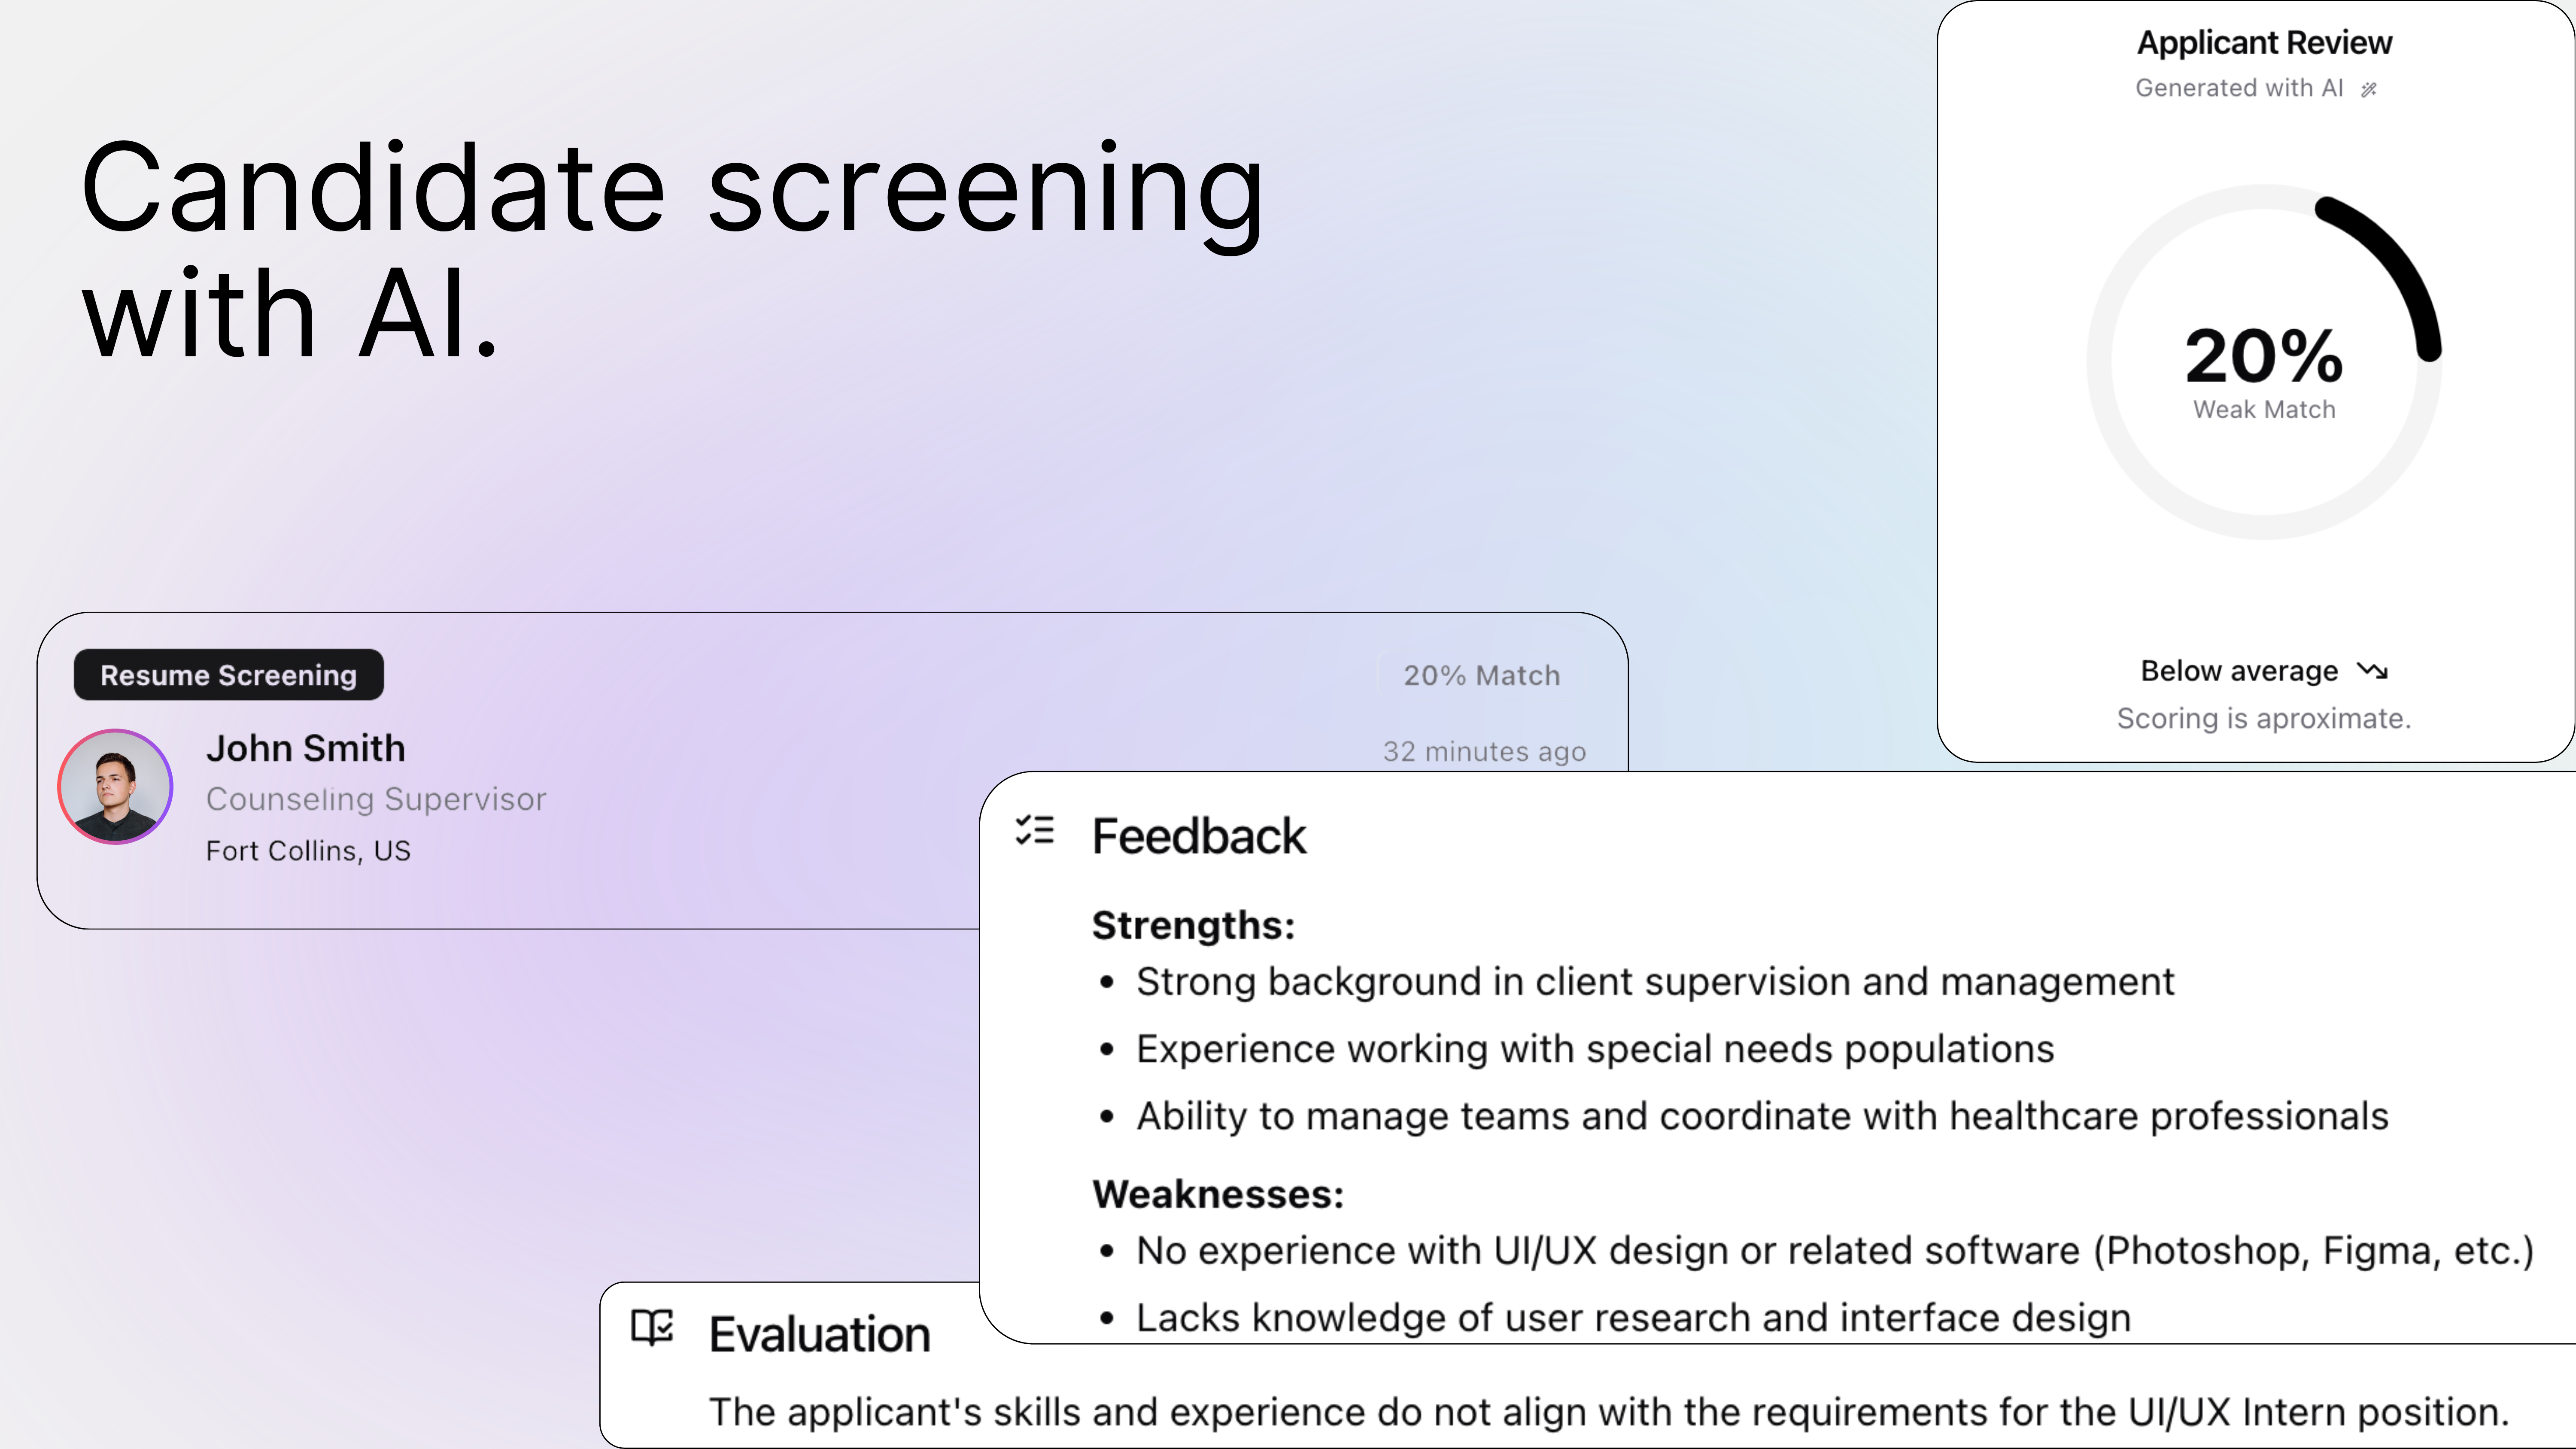
Task: Click the Evaluation heading
Action: point(819,1335)
